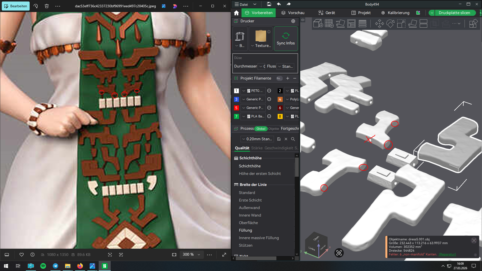The height and width of the screenshot is (271, 482).
Task: Click Arrange all objects icon
Action: pos(351,24)
